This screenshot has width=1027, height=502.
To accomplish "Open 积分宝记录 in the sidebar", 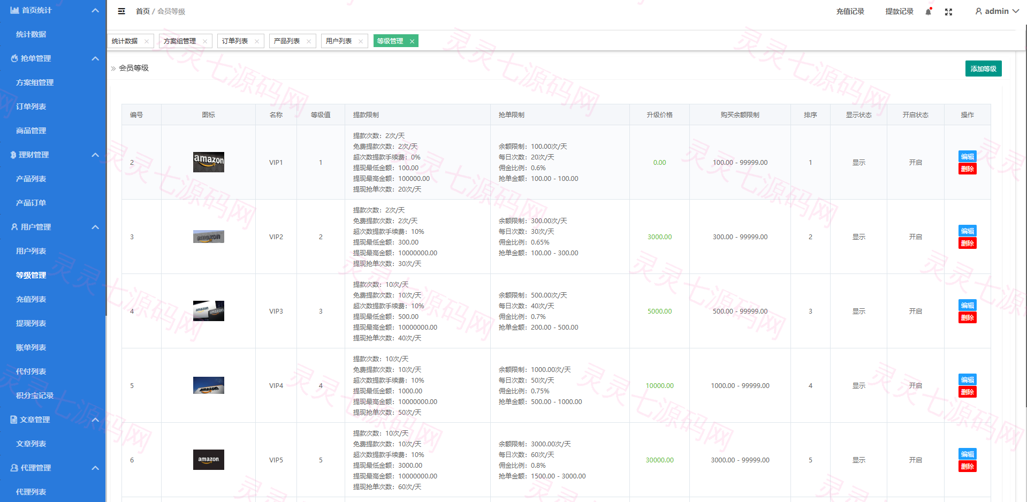I will (x=35, y=395).
